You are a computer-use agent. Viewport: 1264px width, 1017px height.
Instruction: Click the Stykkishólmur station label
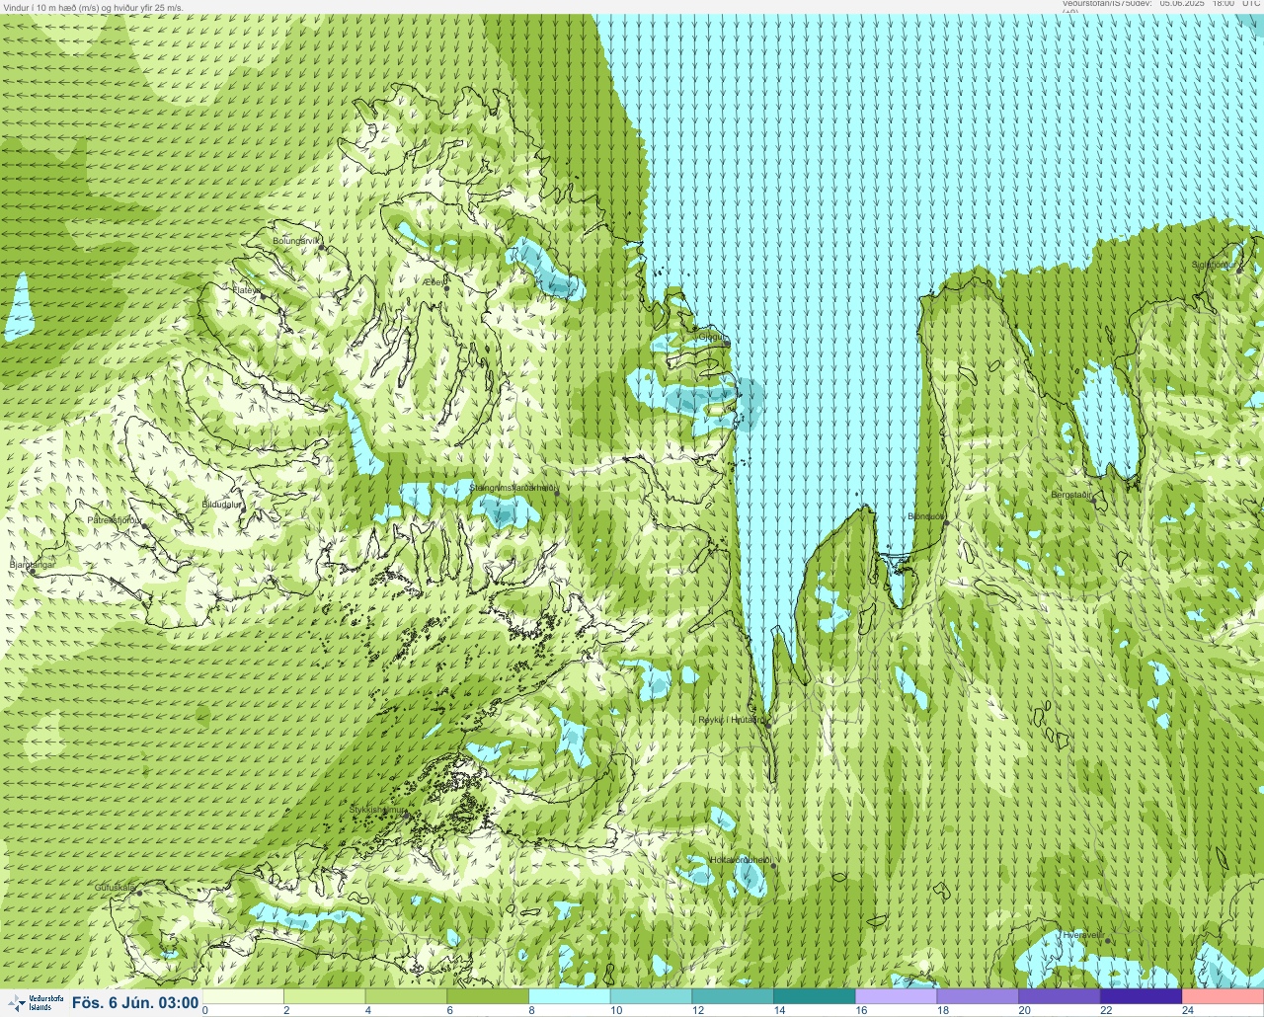coord(377,810)
